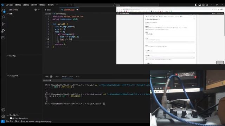This screenshot has height=126, width=225.
Task: Collapse the Call Stack (コール スタック) section
Action: tap(8, 76)
